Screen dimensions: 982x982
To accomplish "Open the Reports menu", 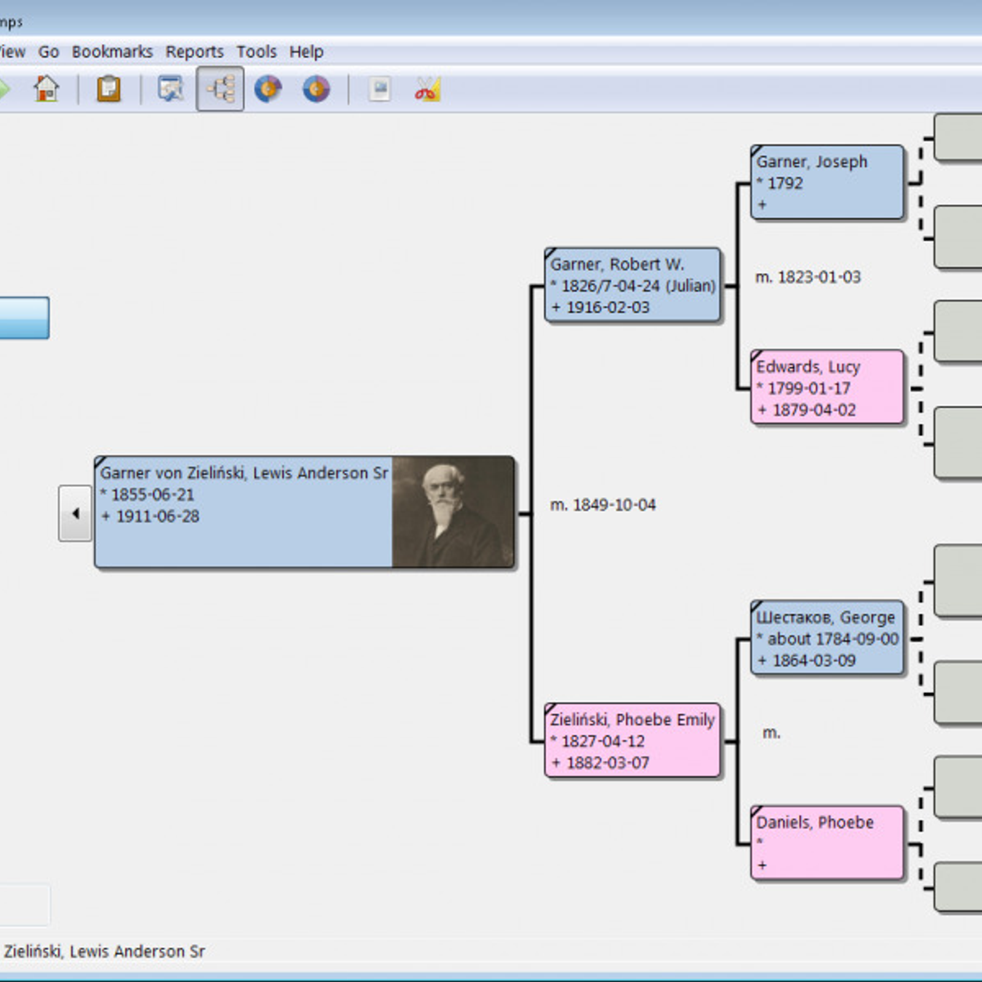I will 195,52.
